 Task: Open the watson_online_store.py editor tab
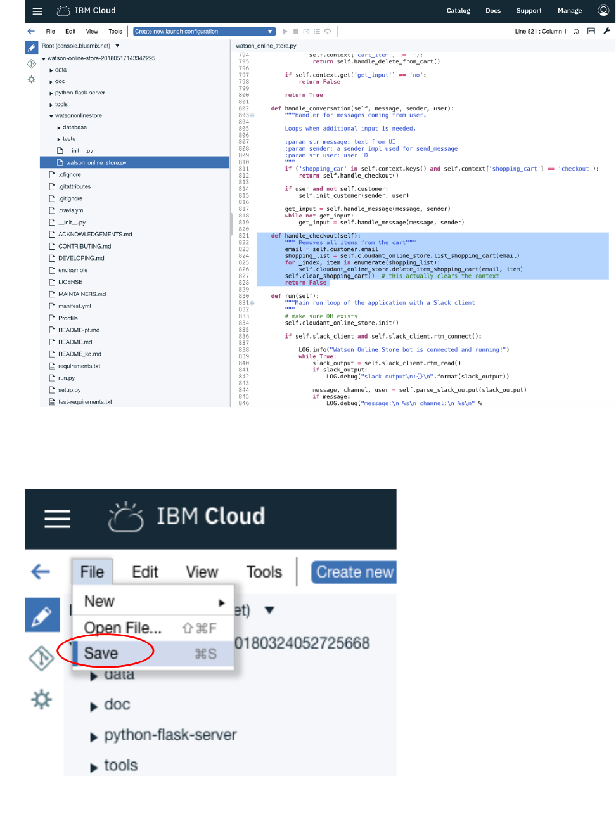click(266, 46)
